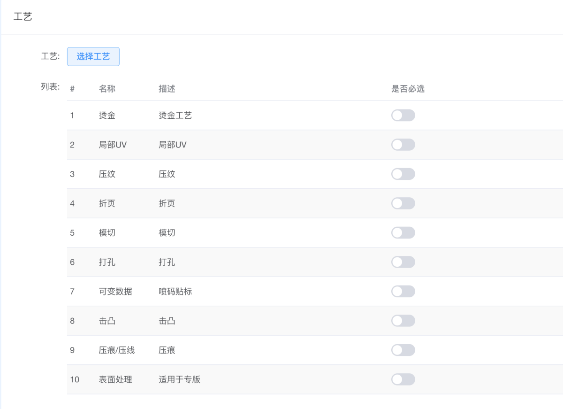This screenshot has width=563, height=409.
Task: Select the 烫金 row name
Action: (107, 116)
